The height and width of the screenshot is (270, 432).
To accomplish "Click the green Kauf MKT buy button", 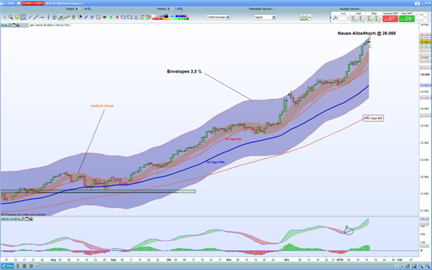I will click(407, 19).
